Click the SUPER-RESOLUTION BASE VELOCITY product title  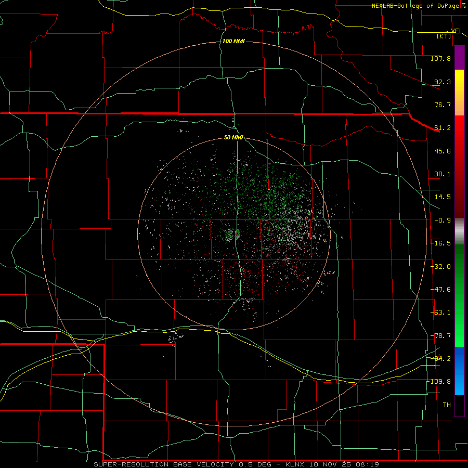click(164, 464)
